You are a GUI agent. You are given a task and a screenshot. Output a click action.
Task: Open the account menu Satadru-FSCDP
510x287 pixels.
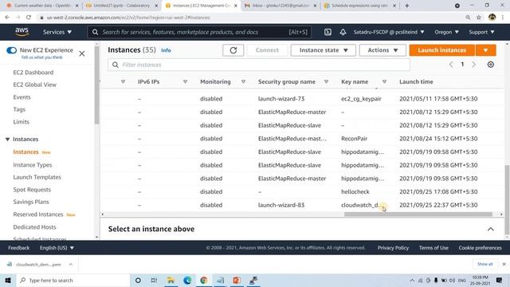pyautogui.click(x=389, y=32)
